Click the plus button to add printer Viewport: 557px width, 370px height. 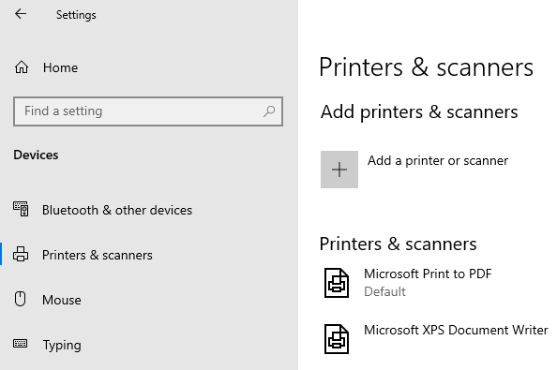tap(339, 170)
